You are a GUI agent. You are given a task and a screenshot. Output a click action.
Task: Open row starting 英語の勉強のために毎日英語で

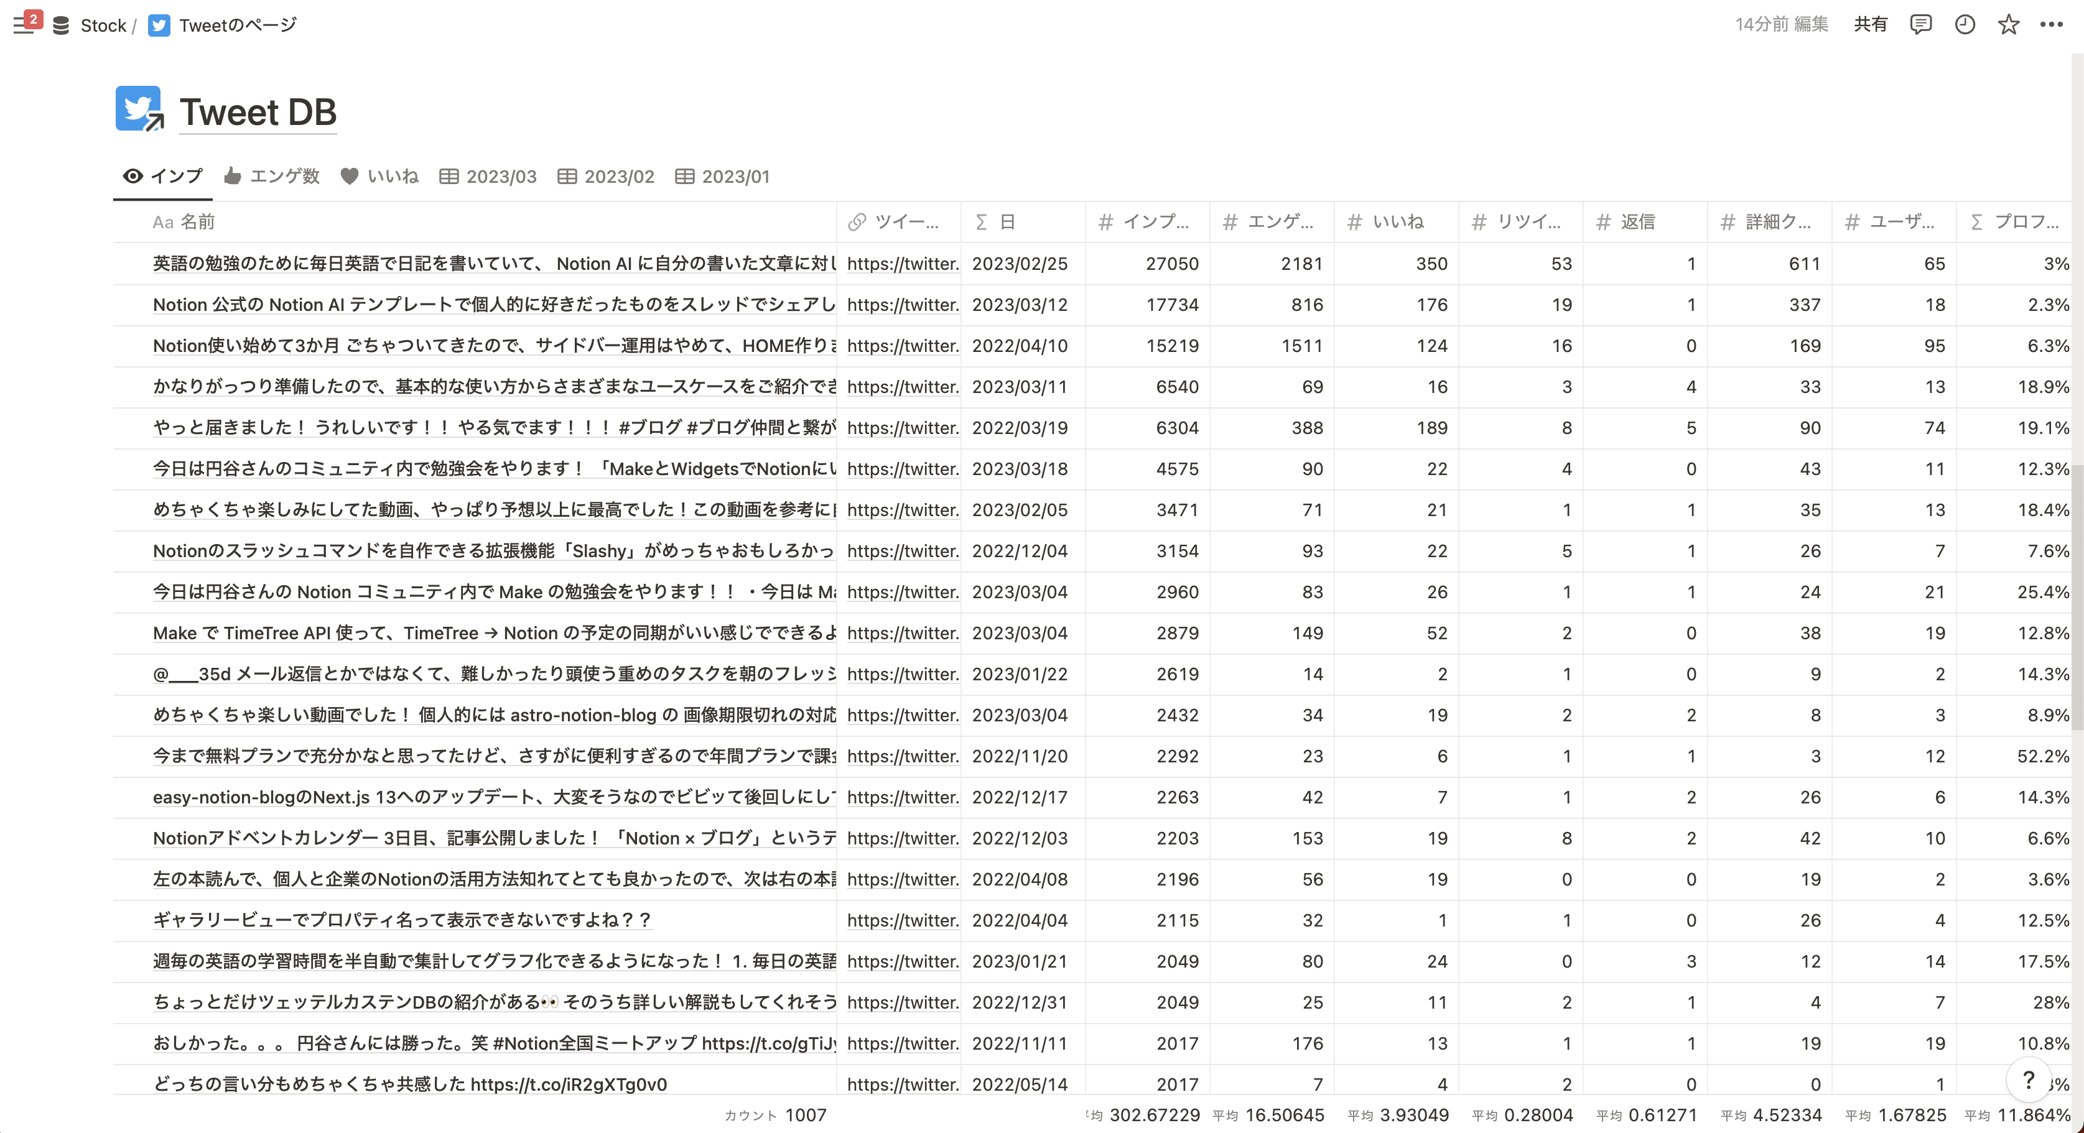pyautogui.click(x=495, y=264)
